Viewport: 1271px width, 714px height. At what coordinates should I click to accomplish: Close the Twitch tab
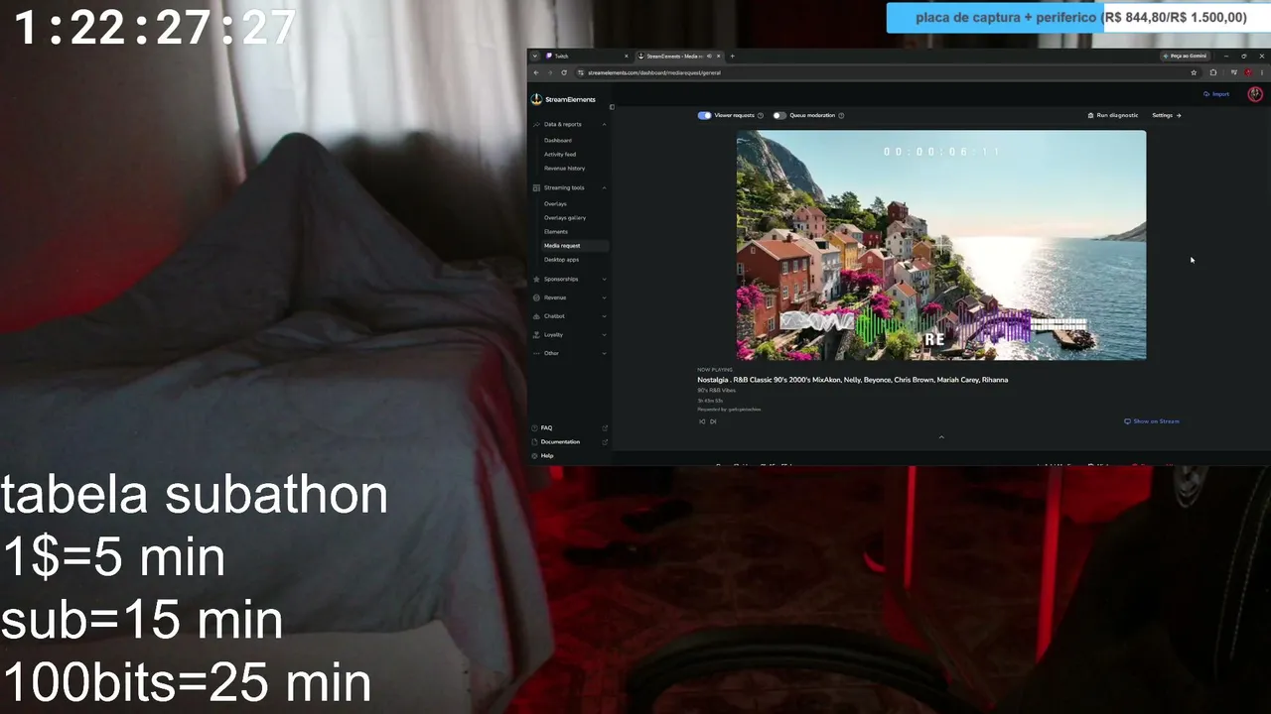tap(626, 57)
